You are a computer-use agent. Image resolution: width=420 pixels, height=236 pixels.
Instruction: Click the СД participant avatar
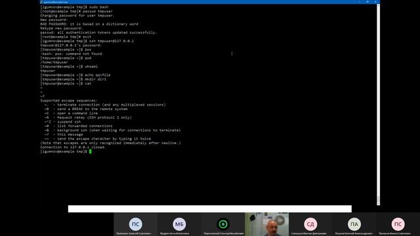click(310, 224)
